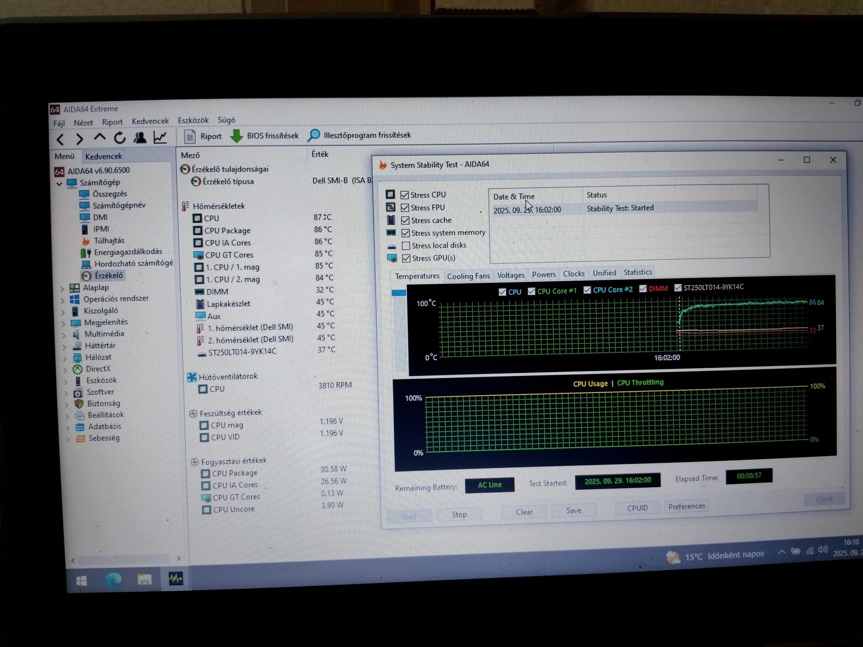
Task: Switch to the Kedvencek sidebar tab
Action: click(104, 156)
